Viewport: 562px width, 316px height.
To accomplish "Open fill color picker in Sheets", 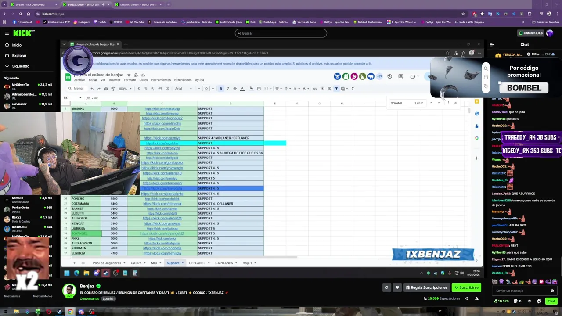I will [251, 89].
